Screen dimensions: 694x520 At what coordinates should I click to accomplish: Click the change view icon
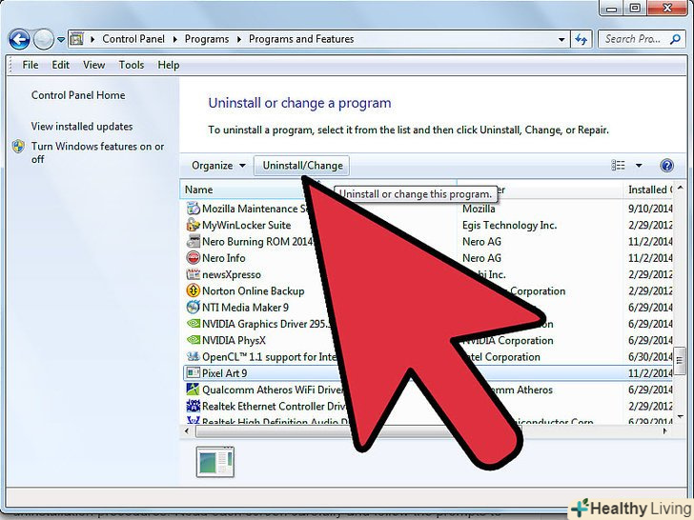[619, 166]
